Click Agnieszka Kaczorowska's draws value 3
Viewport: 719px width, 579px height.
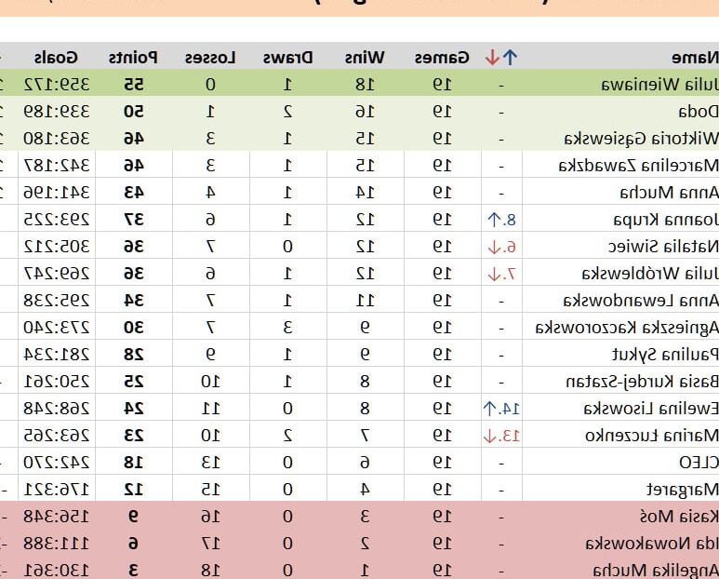(288, 328)
